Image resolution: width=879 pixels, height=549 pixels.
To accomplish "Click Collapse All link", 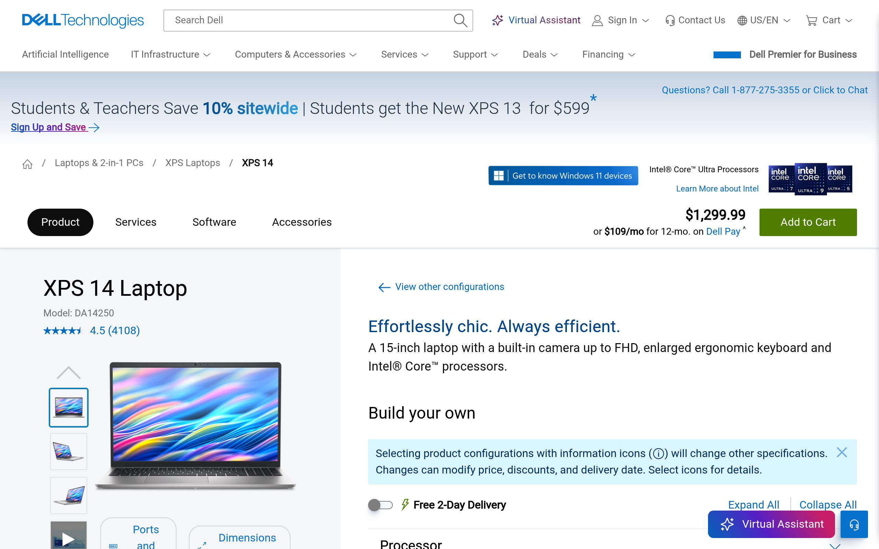I will pyautogui.click(x=828, y=505).
